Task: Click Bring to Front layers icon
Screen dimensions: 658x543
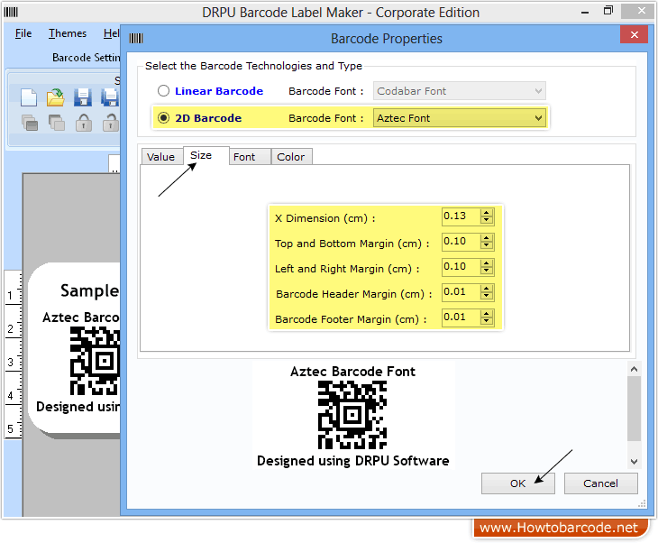Action: [30, 123]
